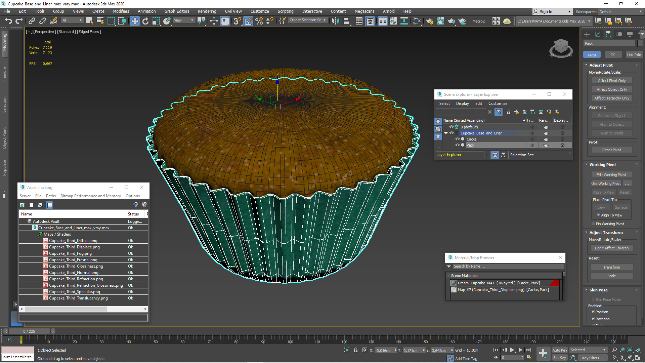Viewport: 645px width, 363px height.
Task: Toggle the Auto Key button
Action: coord(559,350)
